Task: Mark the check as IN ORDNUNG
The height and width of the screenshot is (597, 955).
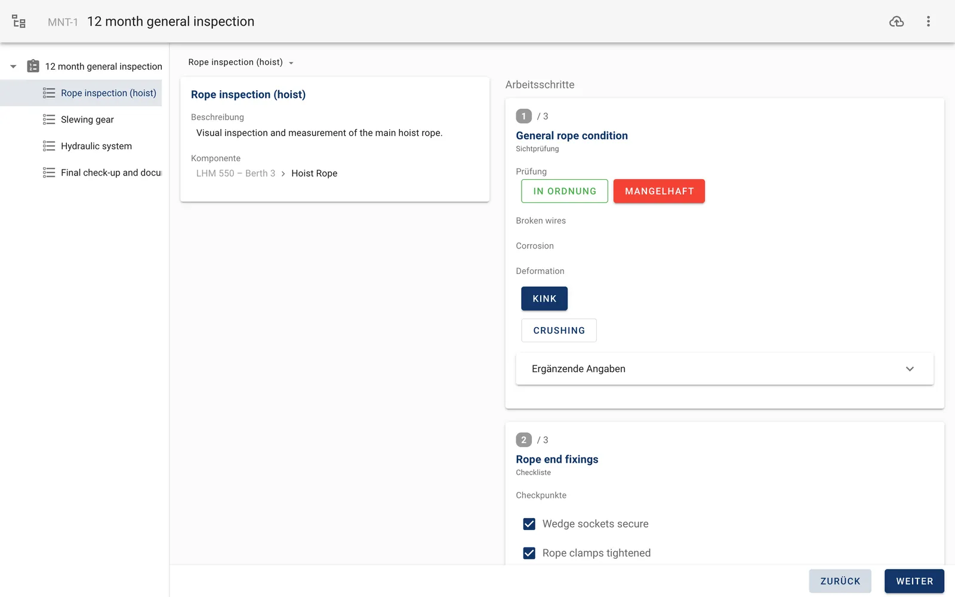Action: tap(565, 191)
